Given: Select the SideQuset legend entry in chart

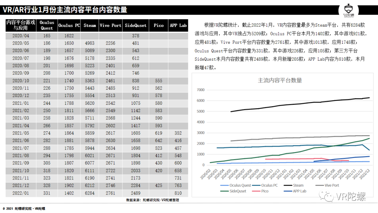Looking at the screenshot, I should click(x=233, y=191).
